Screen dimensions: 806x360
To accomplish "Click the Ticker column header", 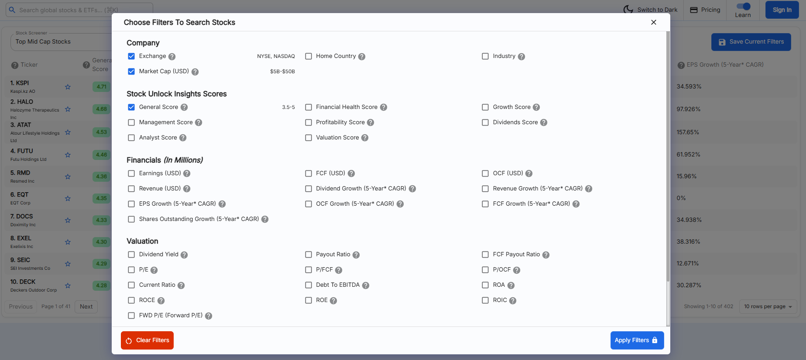I will (29, 65).
